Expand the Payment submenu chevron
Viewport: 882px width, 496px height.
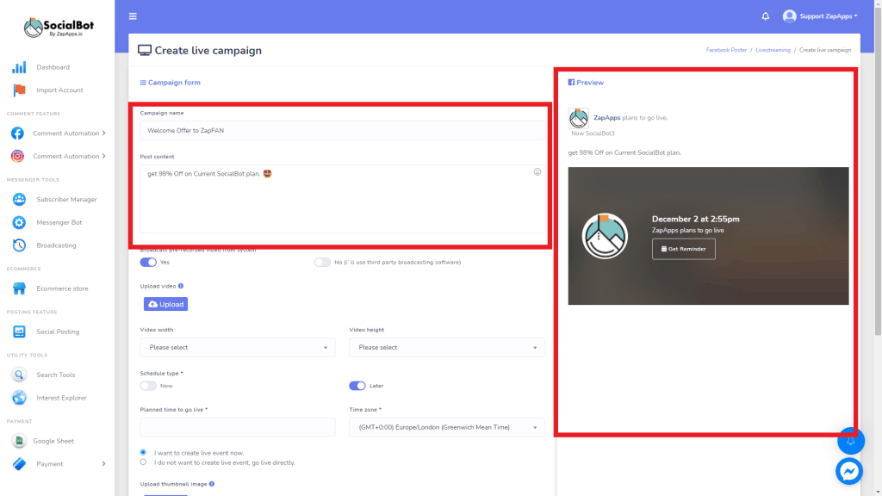[104, 464]
